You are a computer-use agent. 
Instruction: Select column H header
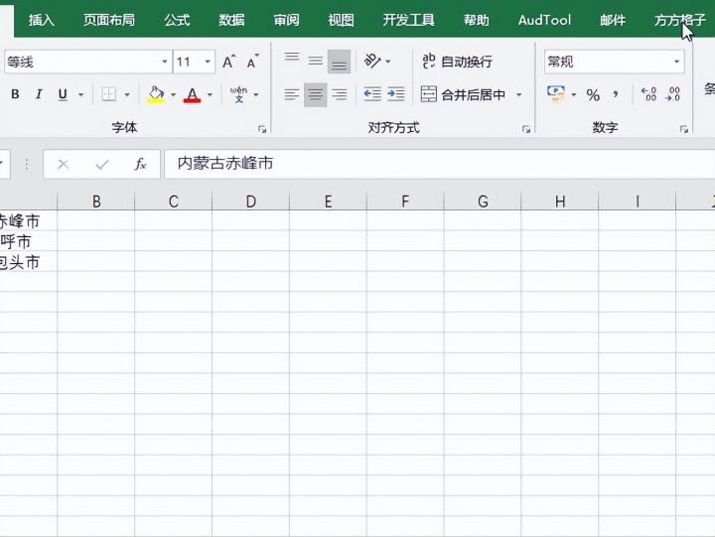(560, 201)
